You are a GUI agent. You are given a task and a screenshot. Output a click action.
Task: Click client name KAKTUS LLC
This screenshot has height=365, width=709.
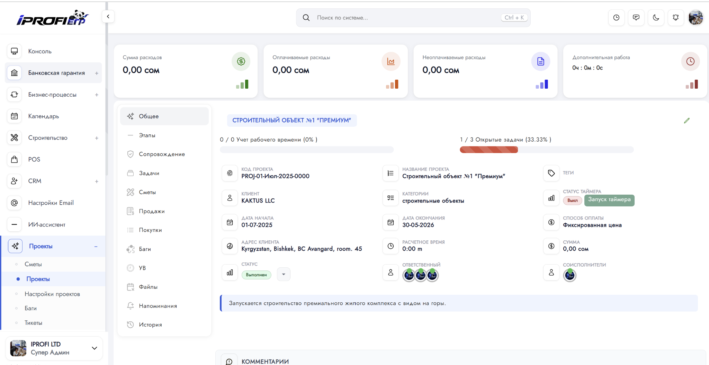258,201
